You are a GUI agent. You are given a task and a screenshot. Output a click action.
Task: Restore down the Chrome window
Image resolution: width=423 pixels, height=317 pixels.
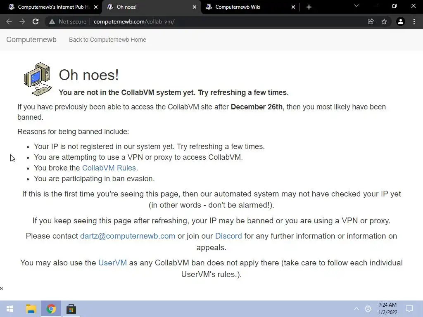[394, 6]
